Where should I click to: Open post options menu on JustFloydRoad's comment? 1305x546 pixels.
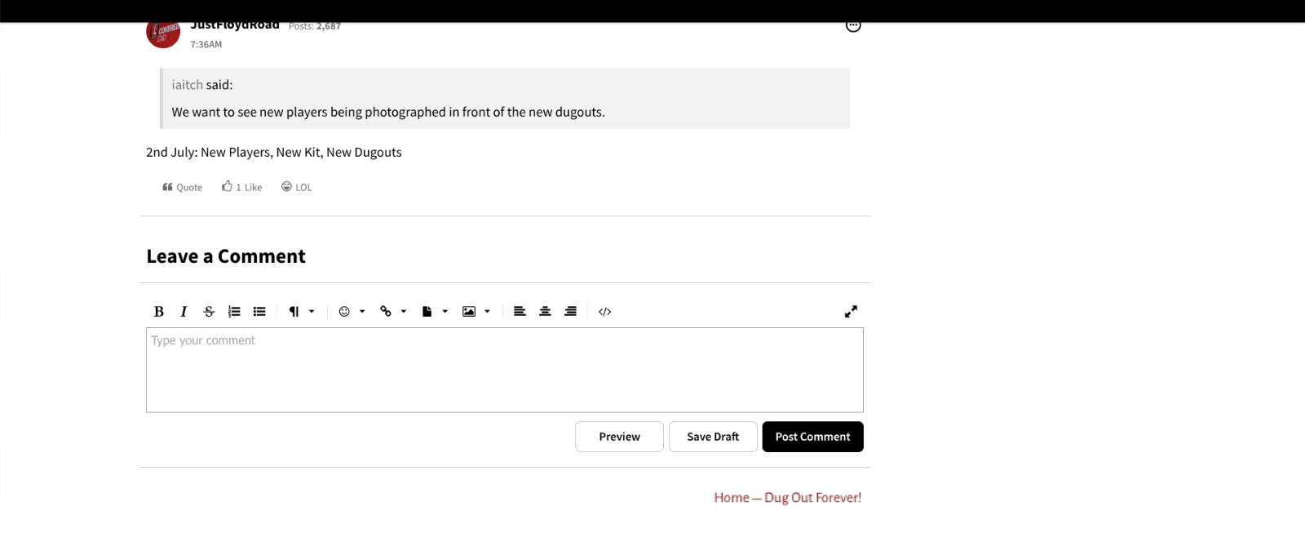[853, 26]
